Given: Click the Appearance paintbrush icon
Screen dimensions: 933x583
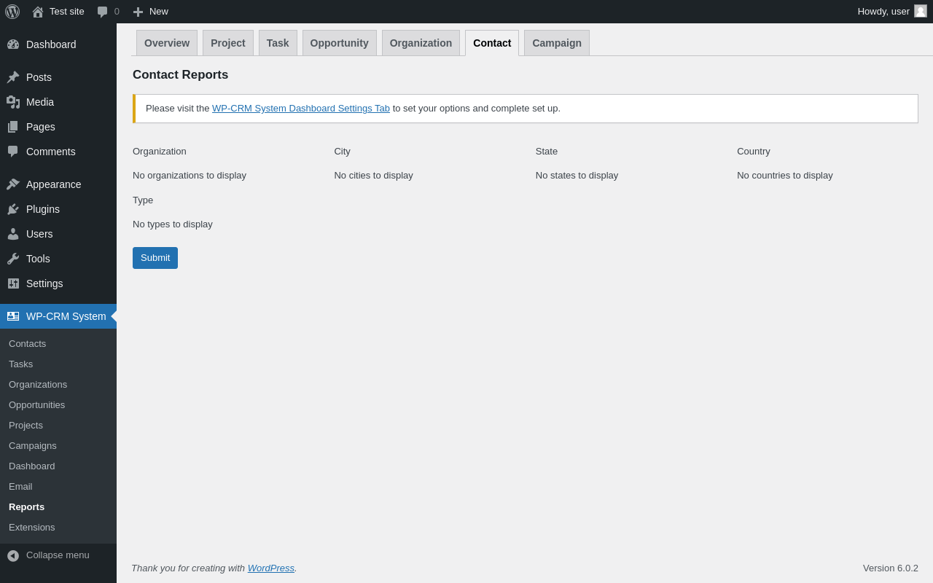Looking at the screenshot, I should (13, 184).
